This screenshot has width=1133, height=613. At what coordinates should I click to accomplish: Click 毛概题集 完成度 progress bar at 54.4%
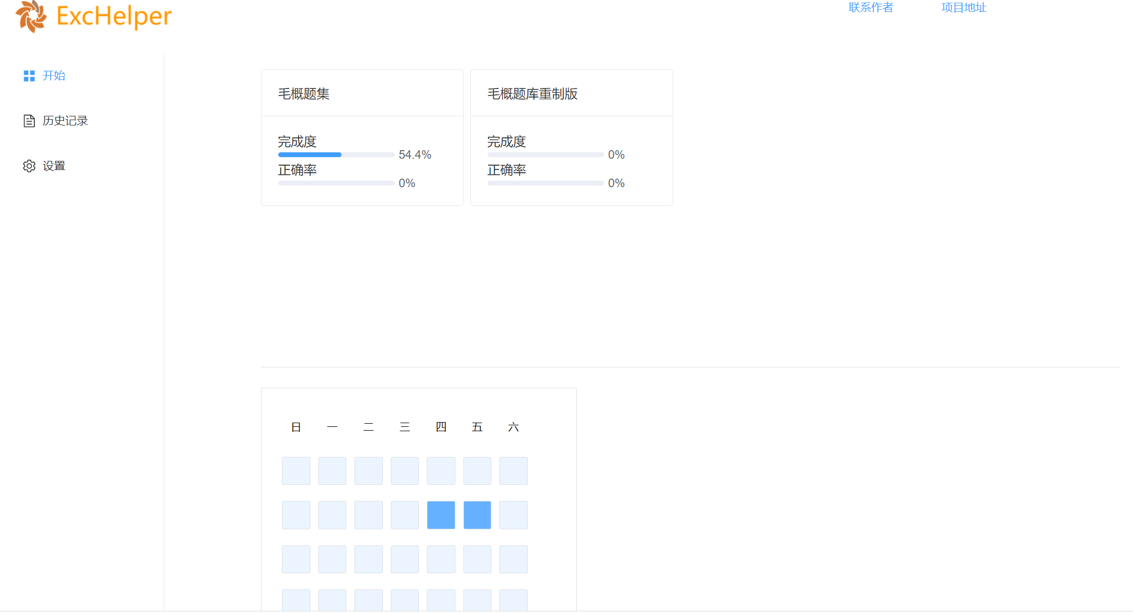click(x=336, y=155)
